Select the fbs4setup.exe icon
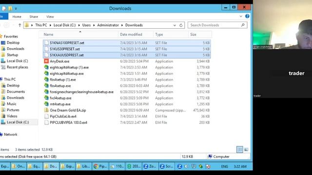The height and width of the screenshot is (175, 312). [x=46, y=86]
